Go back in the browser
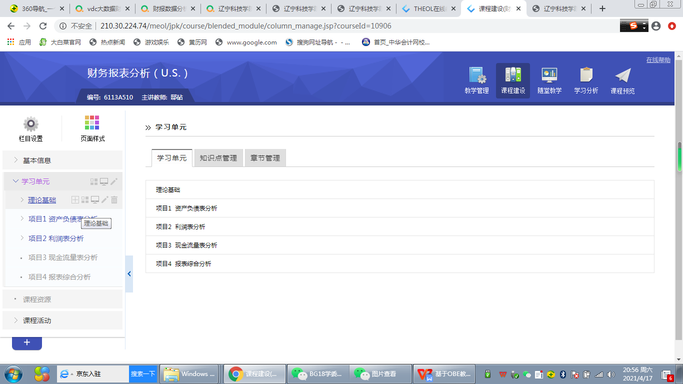Image resolution: width=683 pixels, height=384 pixels. (x=11, y=26)
